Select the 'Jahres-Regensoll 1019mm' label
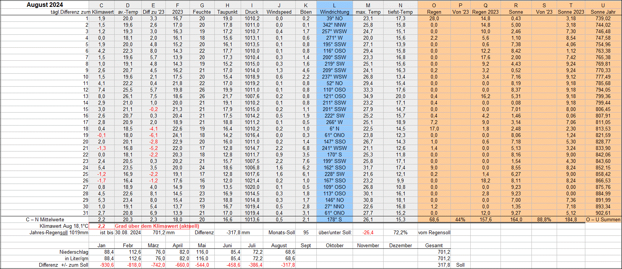This screenshot has height=269, width=622. coord(58,232)
